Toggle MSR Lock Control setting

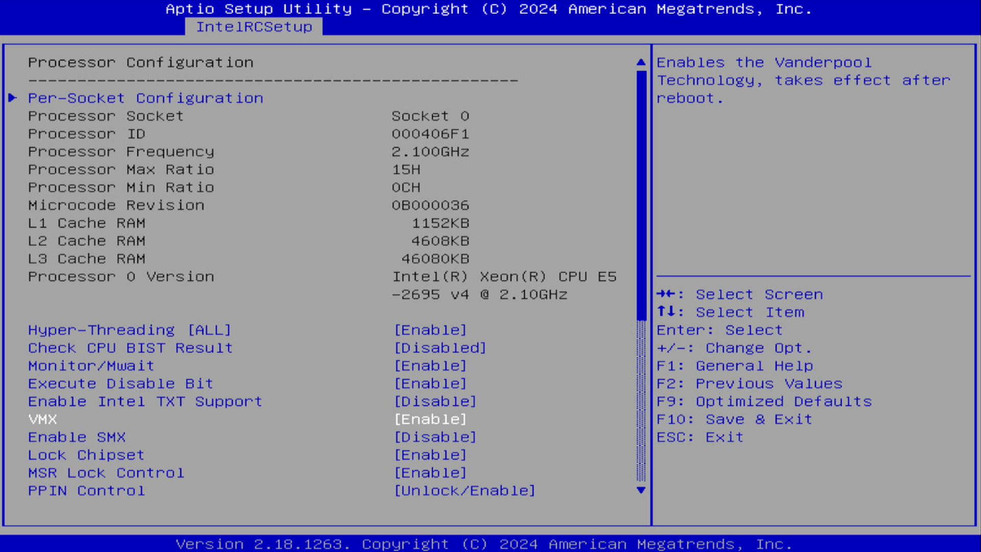click(430, 473)
